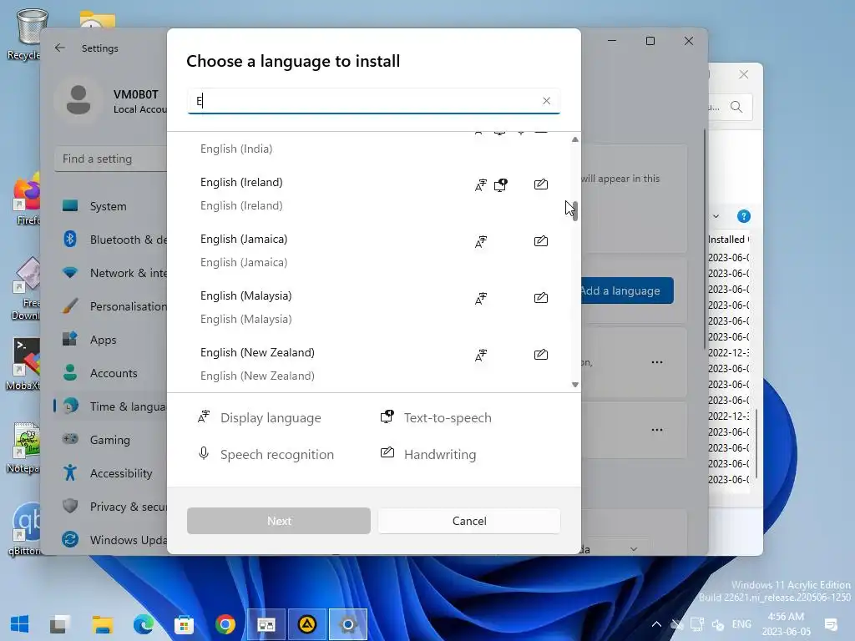Click the Next button
Image resolution: width=855 pixels, height=641 pixels.
(x=279, y=521)
